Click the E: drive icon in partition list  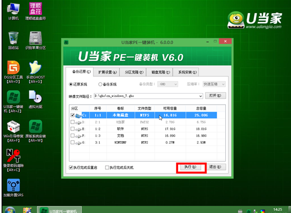click(78, 129)
